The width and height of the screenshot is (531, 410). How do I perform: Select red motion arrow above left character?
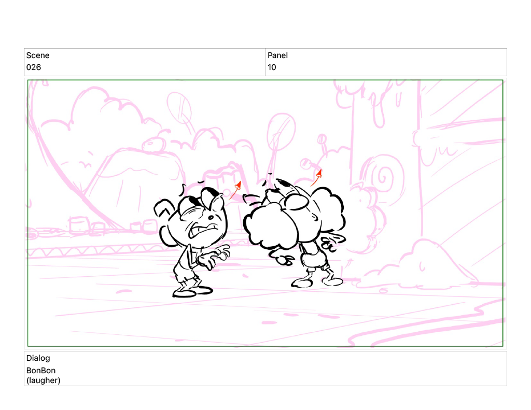pos(235,189)
